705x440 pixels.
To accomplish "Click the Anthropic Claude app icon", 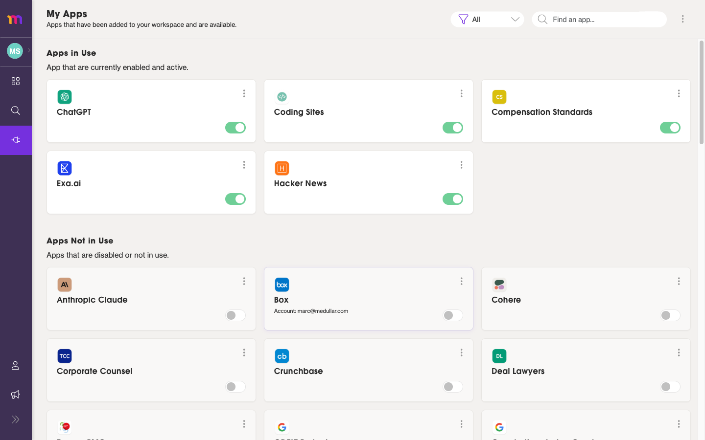I will pyautogui.click(x=65, y=285).
